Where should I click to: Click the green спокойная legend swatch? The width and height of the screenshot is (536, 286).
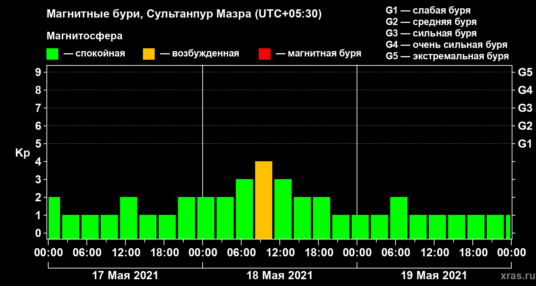(x=52, y=54)
